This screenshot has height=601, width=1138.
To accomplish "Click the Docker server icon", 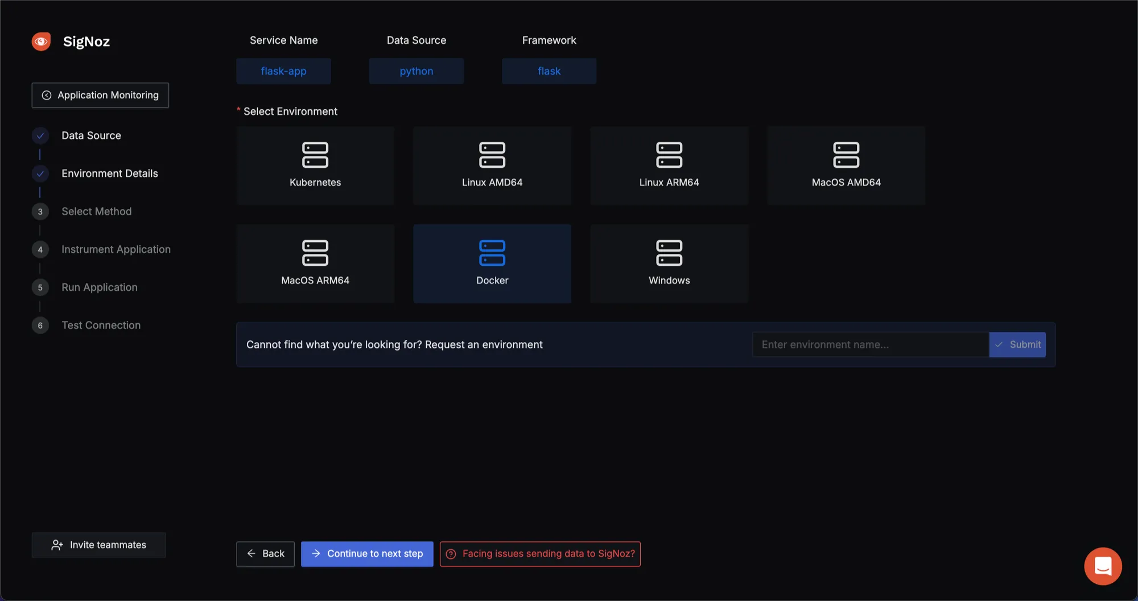I will coord(492,253).
